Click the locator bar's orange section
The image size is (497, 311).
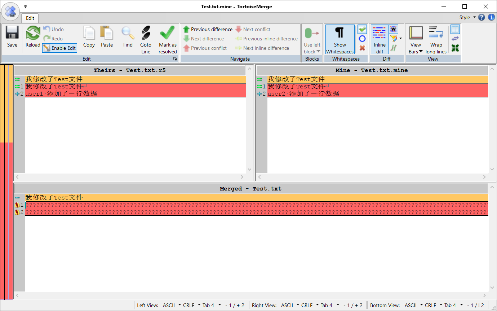(x=6, y=104)
